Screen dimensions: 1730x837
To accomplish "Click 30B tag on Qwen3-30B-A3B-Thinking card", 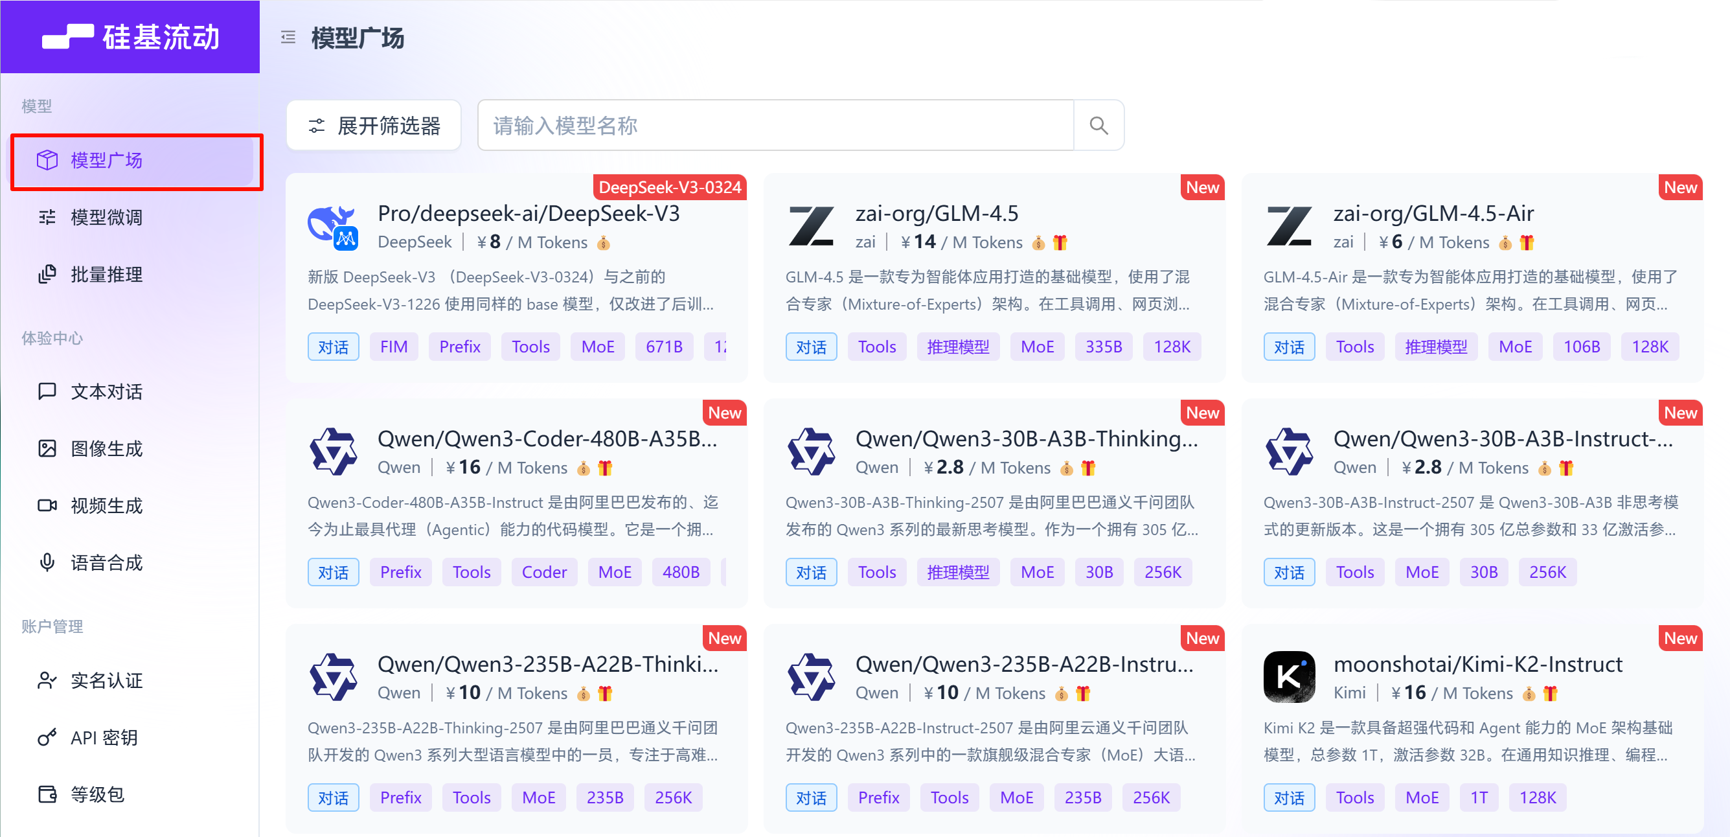I will tap(1099, 571).
